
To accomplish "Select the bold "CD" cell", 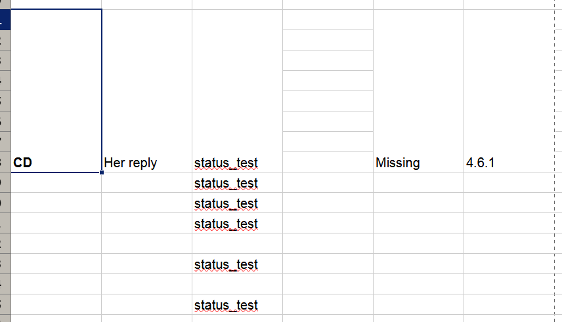I will pos(56,163).
